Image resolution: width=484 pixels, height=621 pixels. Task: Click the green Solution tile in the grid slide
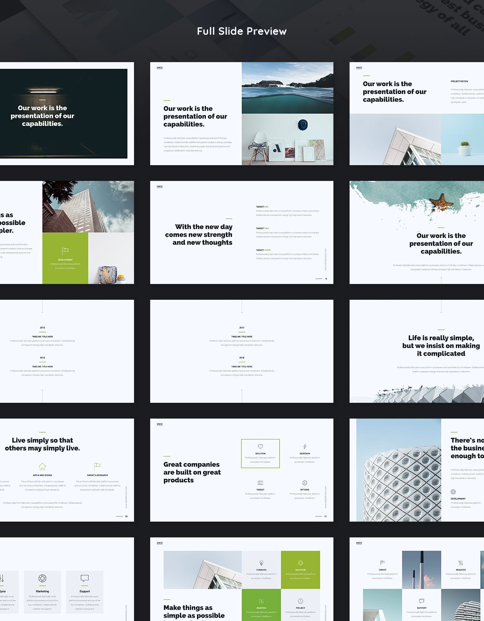[x=300, y=570]
